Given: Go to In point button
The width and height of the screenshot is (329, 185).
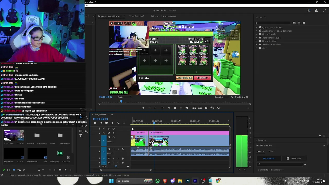Looking at the screenshot, I should (163, 108).
